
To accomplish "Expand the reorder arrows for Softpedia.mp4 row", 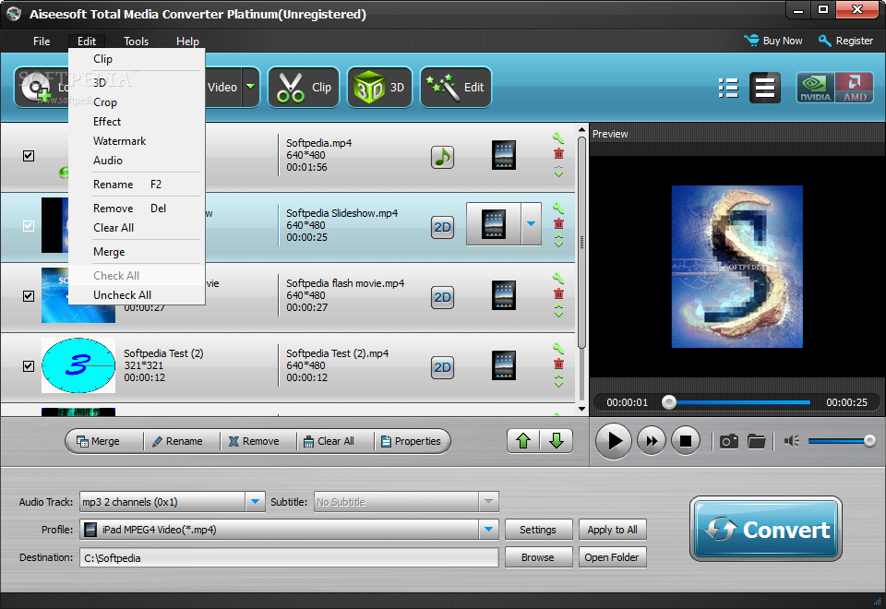I will pos(558,171).
